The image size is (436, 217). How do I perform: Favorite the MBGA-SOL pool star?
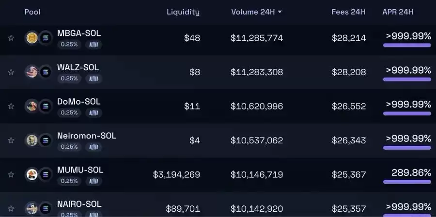(11, 38)
